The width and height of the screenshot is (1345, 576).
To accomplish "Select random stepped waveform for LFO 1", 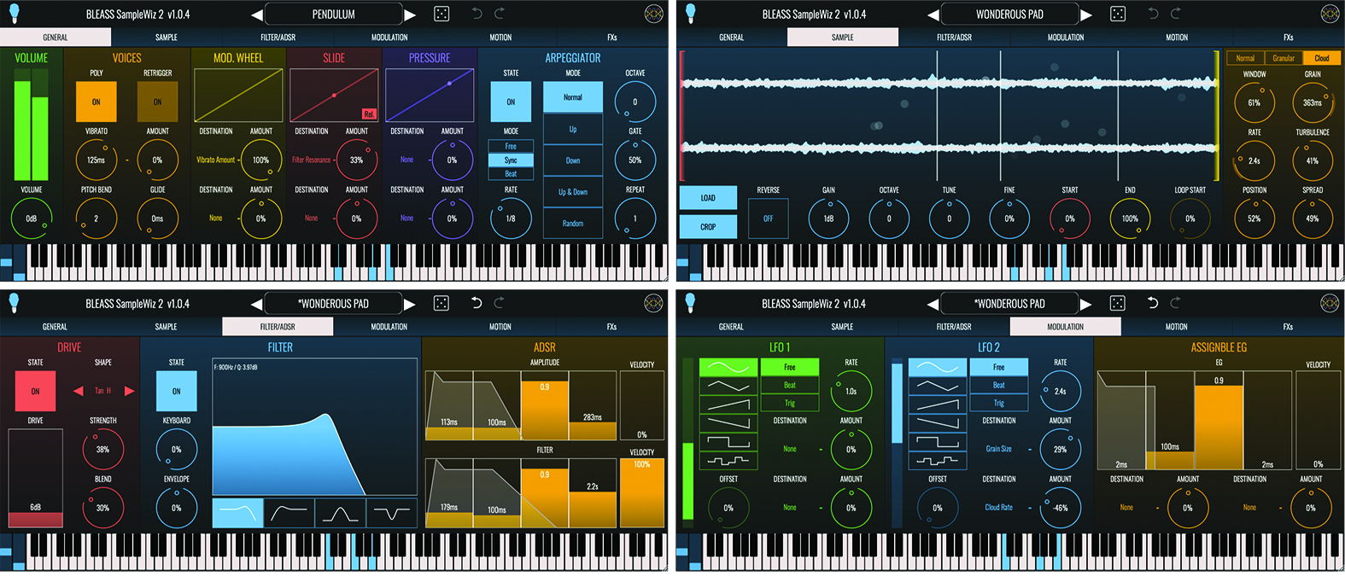I will coord(728,461).
